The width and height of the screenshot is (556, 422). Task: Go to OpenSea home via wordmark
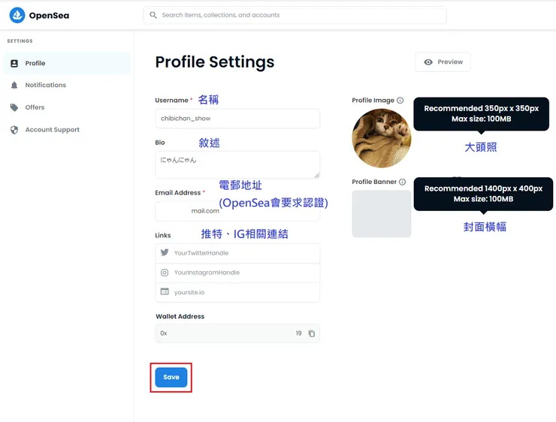[49, 16]
